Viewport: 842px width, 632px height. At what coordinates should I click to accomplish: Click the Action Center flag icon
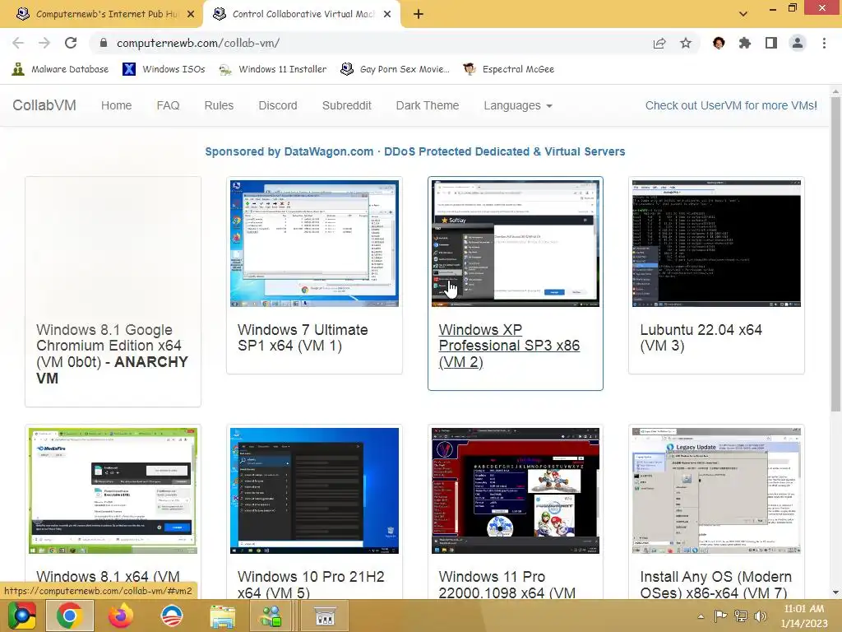click(x=720, y=616)
